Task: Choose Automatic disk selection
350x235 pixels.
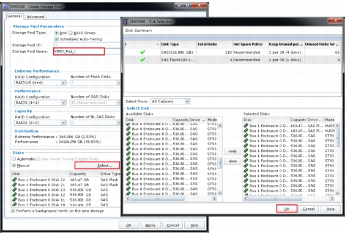Action: 14,159
